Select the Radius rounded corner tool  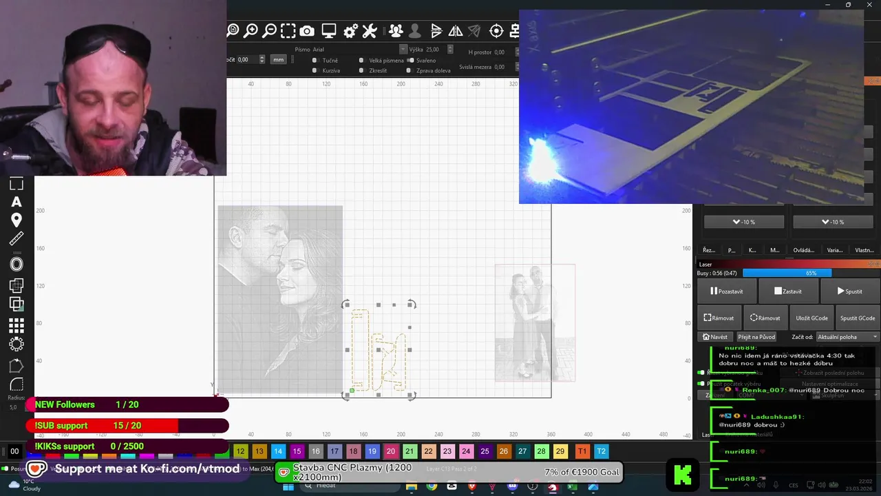click(x=17, y=384)
